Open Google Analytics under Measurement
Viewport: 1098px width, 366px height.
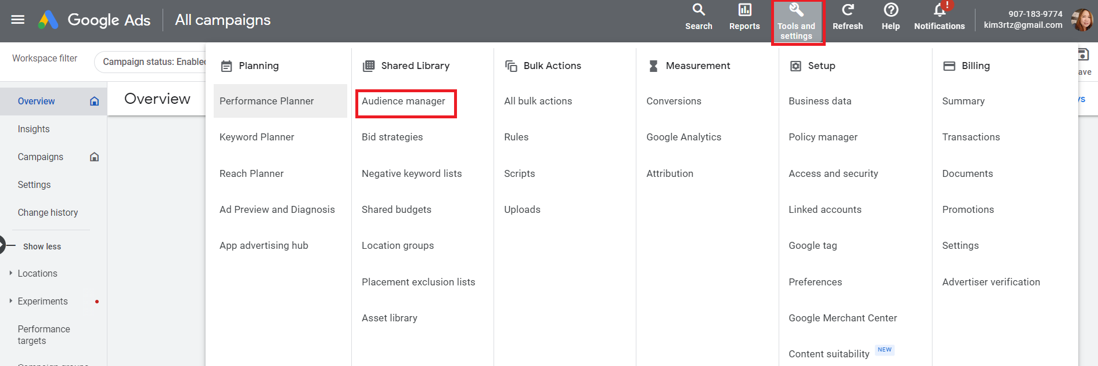pyautogui.click(x=683, y=137)
